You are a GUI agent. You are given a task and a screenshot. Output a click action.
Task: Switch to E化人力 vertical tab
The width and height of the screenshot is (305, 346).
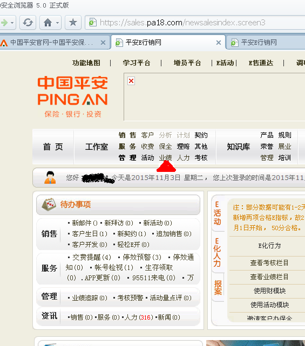tap(218, 252)
